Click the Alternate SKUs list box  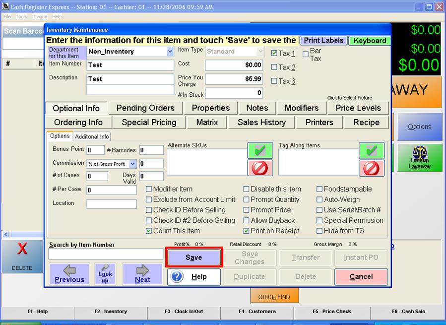click(x=207, y=162)
